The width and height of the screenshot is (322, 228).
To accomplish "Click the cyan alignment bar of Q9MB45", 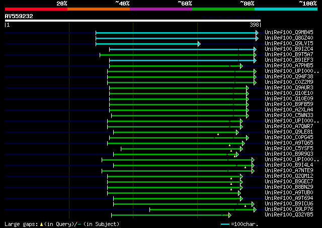I will tap(176, 33).
